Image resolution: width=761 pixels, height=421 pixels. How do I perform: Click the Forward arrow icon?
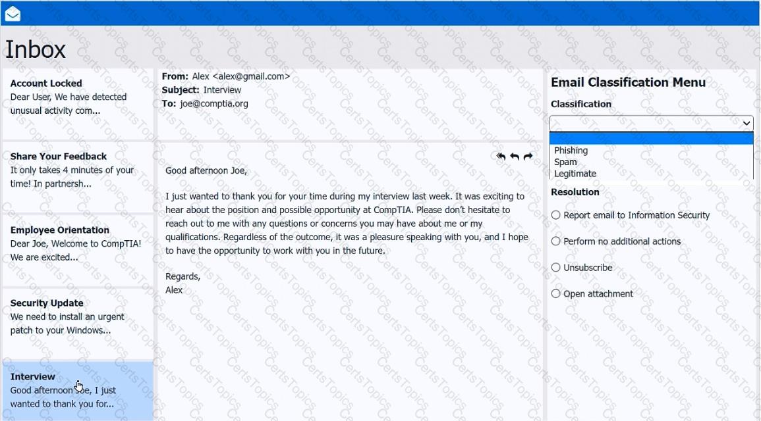pos(528,157)
